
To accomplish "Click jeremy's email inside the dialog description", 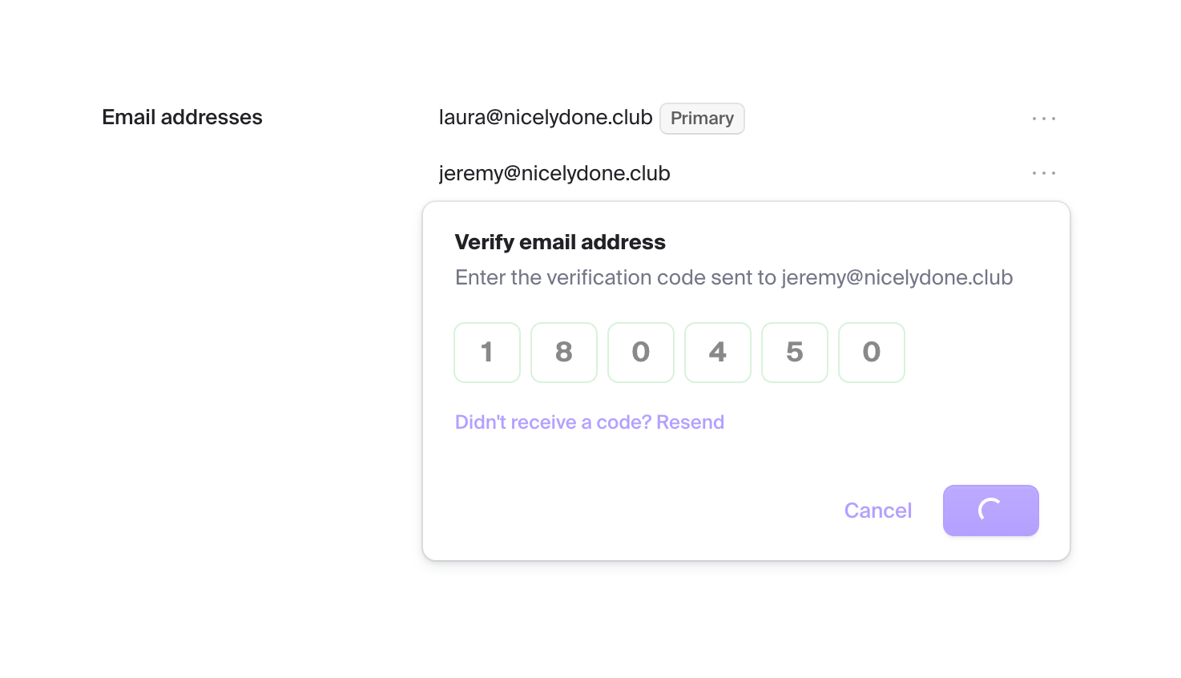I will [x=897, y=278].
